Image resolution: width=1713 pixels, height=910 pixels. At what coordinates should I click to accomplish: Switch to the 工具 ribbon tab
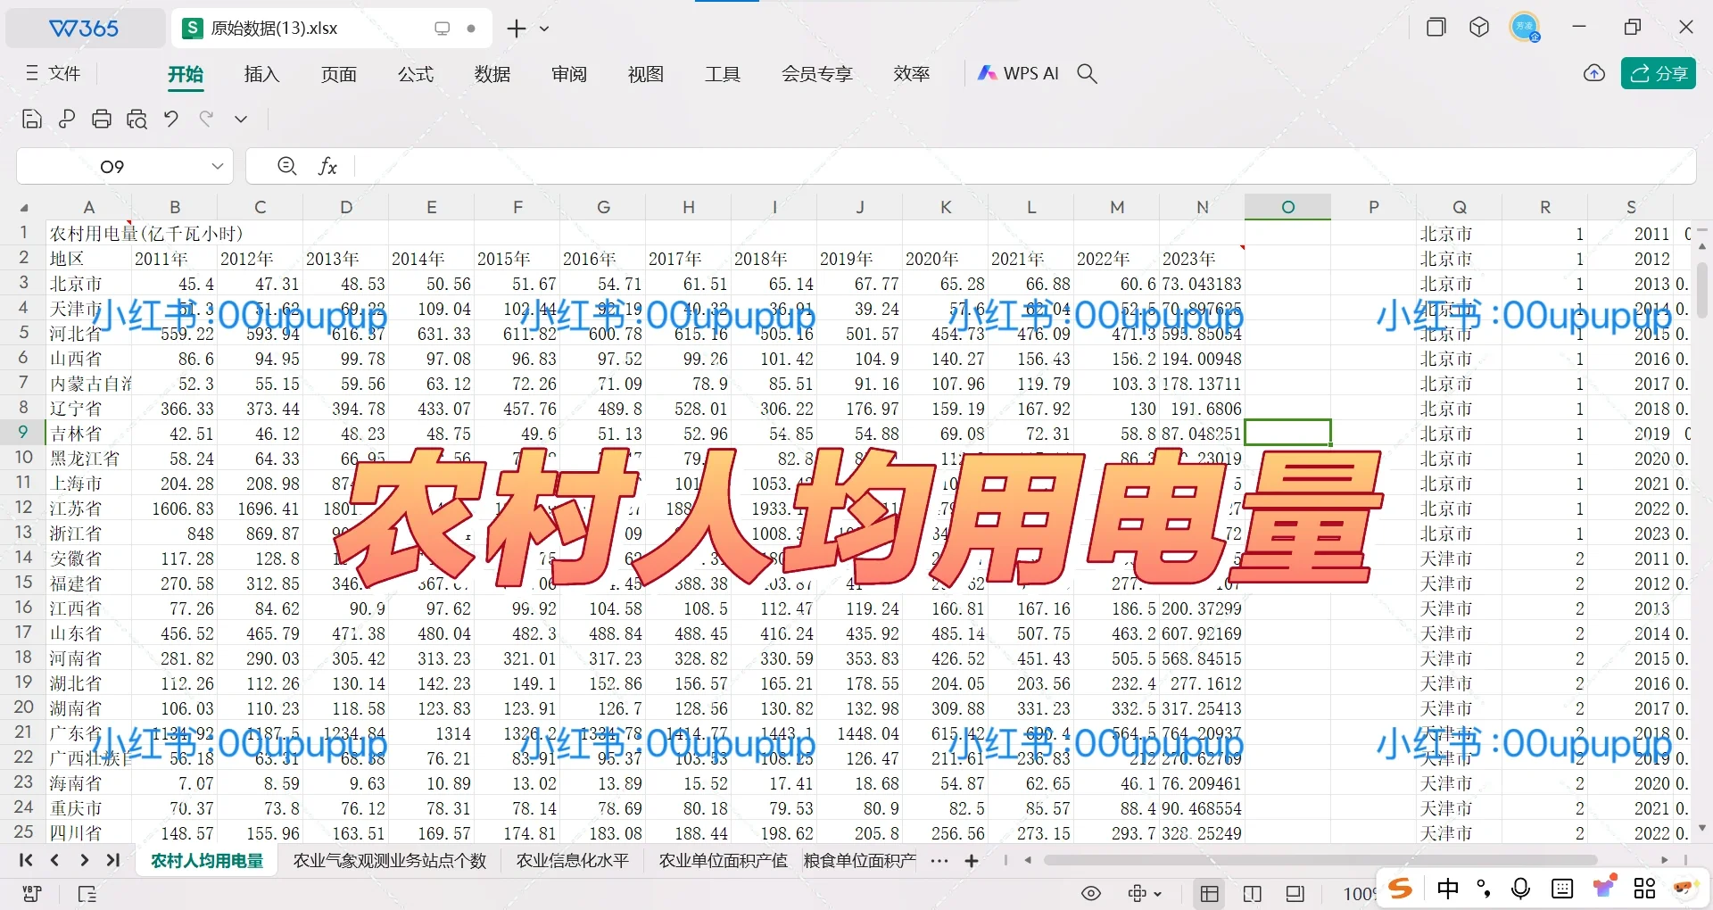coord(723,74)
